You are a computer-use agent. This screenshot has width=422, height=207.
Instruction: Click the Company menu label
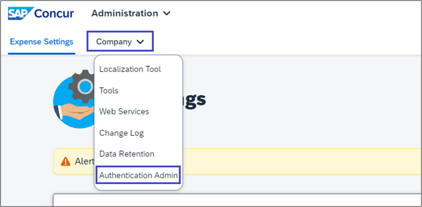[114, 42]
